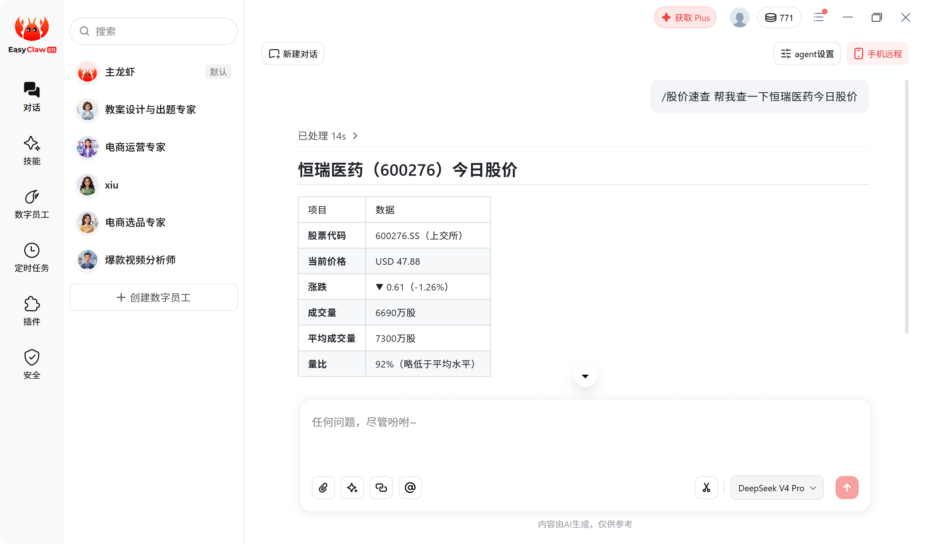Screen dimensions: 926x544
Task: Select the xiu agent
Action: click(x=154, y=184)
